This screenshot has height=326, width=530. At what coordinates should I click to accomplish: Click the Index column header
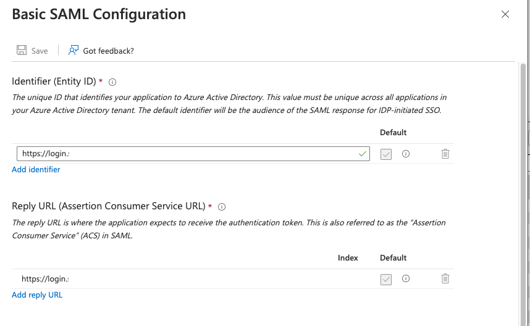(348, 257)
